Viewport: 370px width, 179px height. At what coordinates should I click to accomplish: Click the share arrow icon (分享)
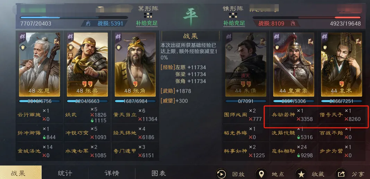pyautogui.click(x=341, y=174)
